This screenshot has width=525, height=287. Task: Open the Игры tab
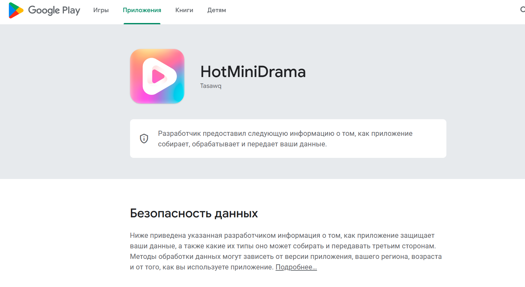pos(101,10)
